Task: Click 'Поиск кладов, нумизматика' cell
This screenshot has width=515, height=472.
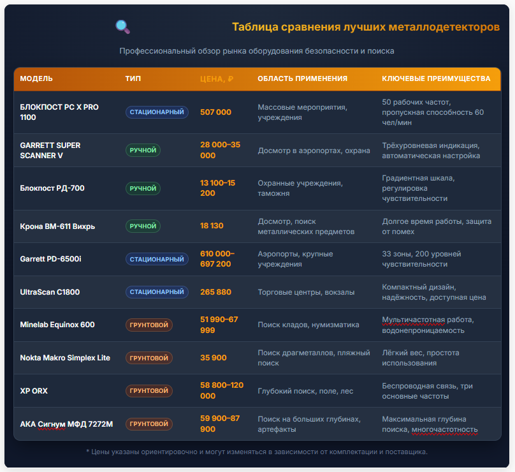Action: (308, 325)
